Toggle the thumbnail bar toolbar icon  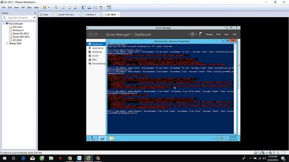point(89,8)
